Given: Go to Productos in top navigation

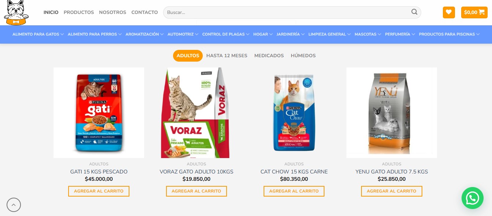Looking at the screenshot, I should point(79,12).
